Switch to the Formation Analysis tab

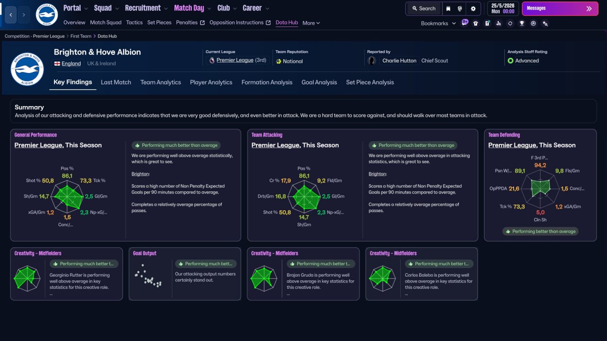tap(267, 82)
